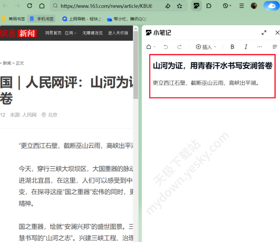This screenshot has width=280, height=242.
Task: Open the history clock dropdown
Action: click(227, 6)
